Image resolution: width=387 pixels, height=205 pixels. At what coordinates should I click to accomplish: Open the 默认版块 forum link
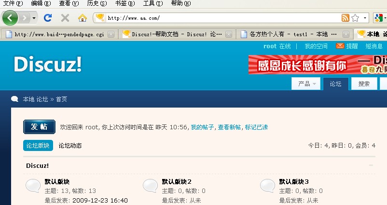(x=57, y=181)
